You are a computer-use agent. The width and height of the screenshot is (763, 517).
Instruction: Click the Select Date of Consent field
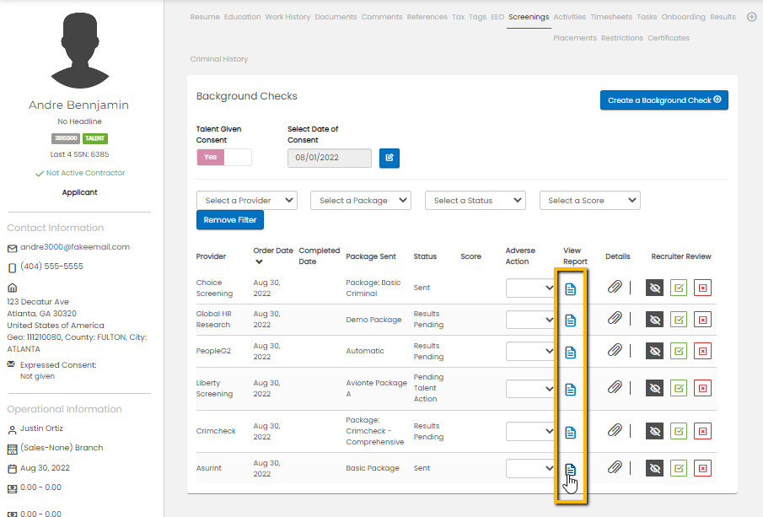(x=330, y=158)
